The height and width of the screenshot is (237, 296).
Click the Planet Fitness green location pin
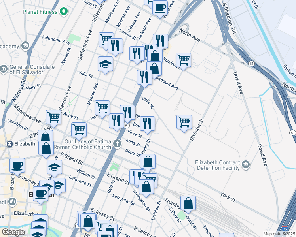coord(64,11)
